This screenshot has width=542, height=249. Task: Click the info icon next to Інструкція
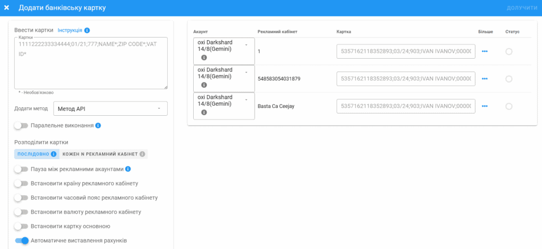coord(87,30)
